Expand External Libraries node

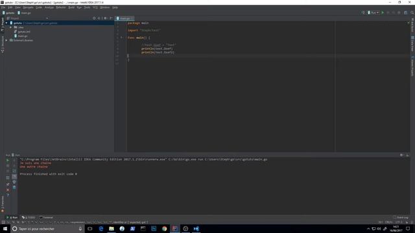point(6,40)
